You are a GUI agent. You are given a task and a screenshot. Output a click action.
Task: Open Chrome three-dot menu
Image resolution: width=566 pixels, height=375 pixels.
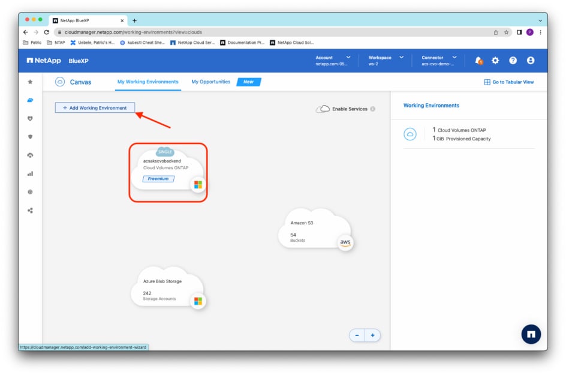point(540,32)
